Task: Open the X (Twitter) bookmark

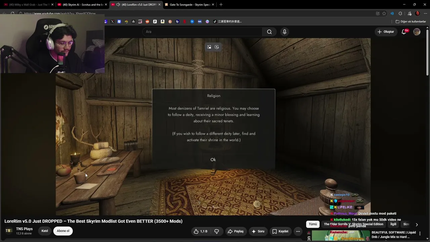Action: click(112, 22)
